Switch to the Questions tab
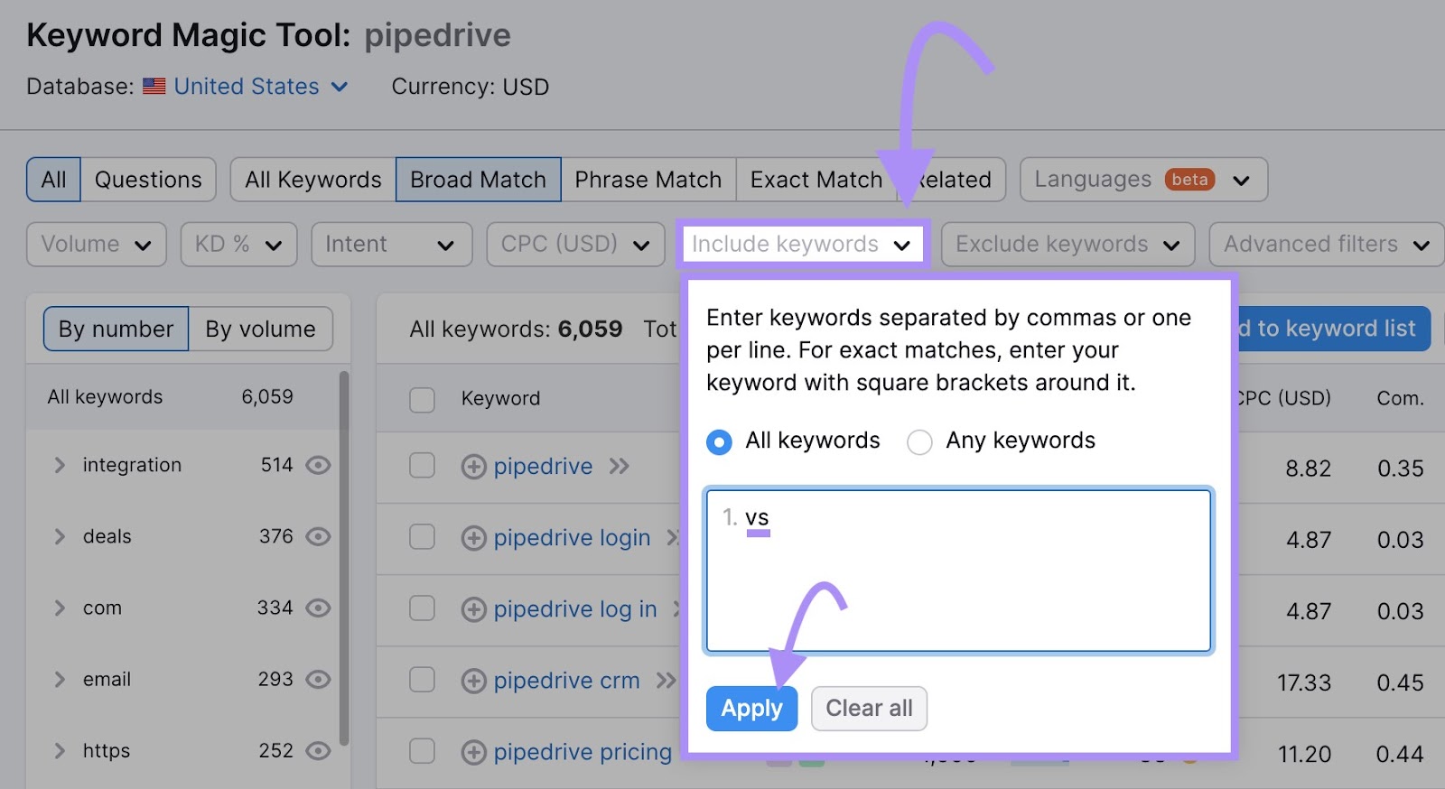The height and width of the screenshot is (789, 1445). tap(148, 179)
